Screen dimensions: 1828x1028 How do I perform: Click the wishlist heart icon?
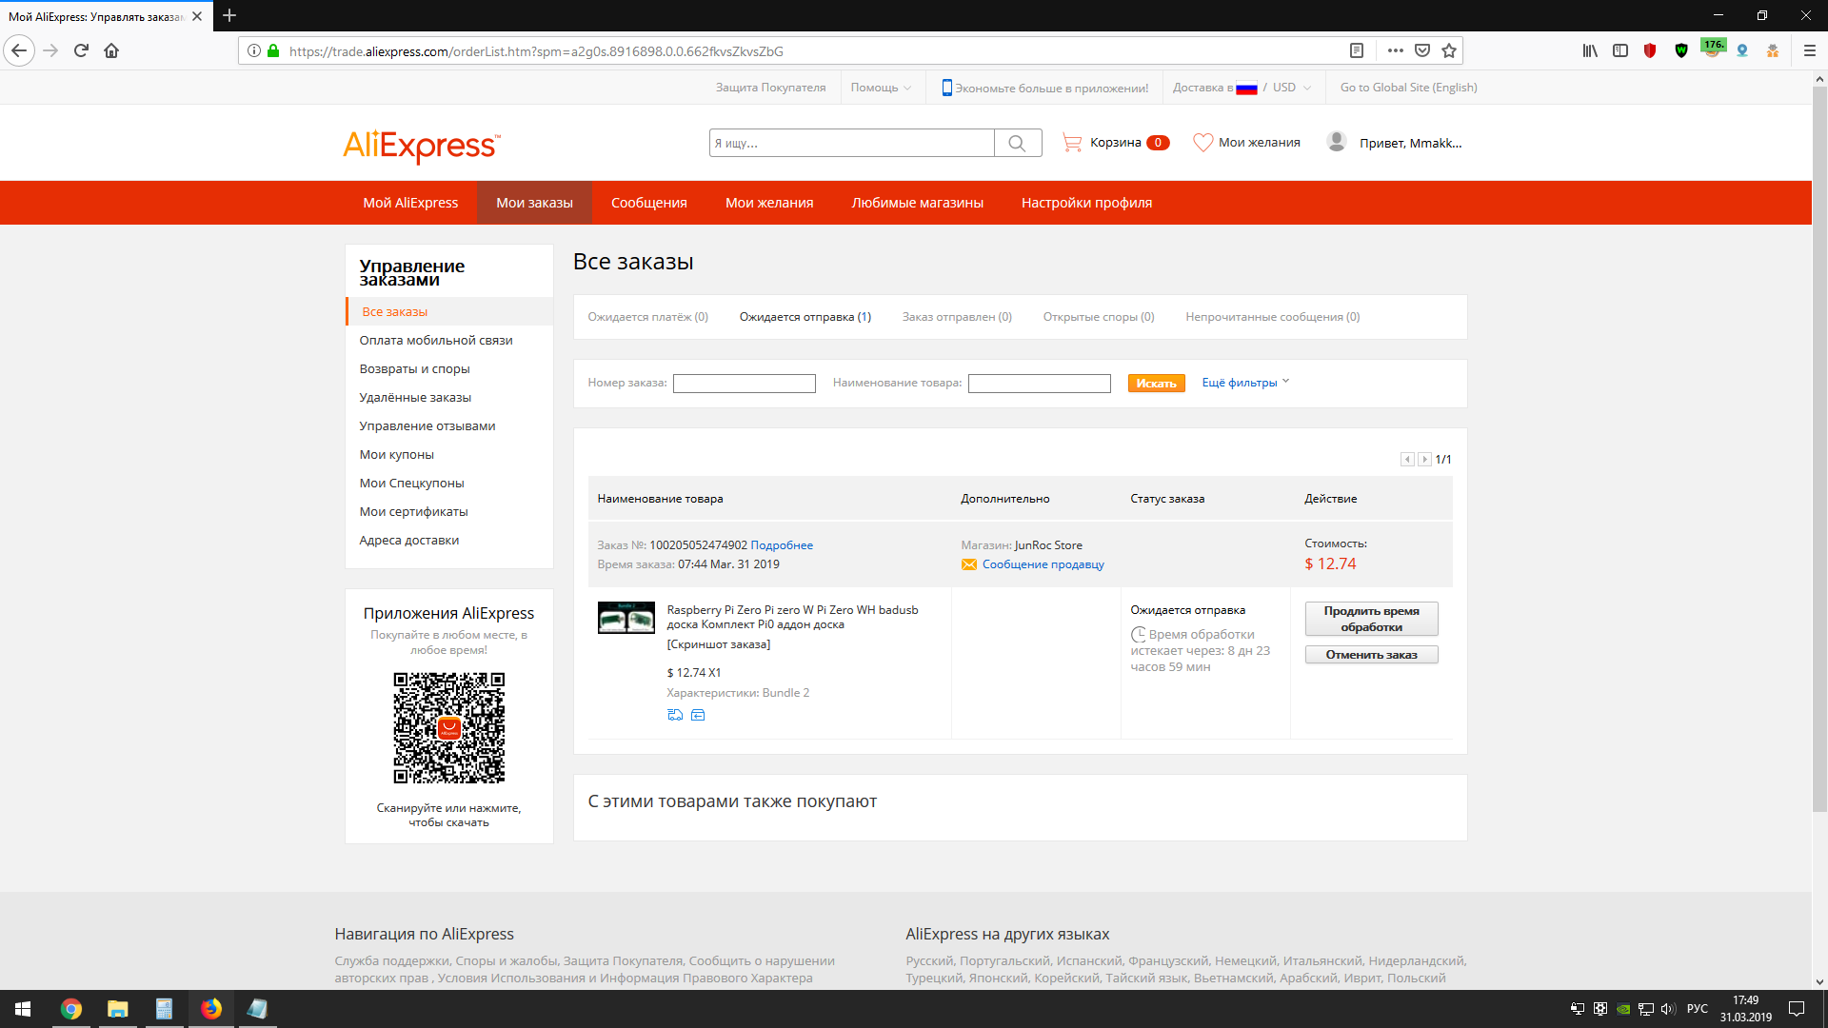1203,143
